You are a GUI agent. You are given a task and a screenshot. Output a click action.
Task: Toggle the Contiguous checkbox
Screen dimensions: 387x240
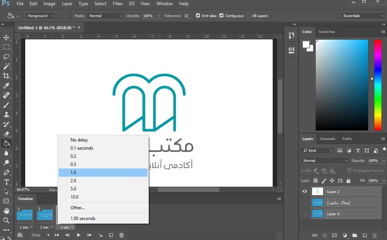click(x=221, y=15)
